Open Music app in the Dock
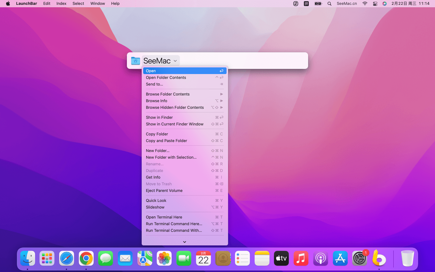The image size is (435, 272). pyautogui.click(x=301, y=258)
